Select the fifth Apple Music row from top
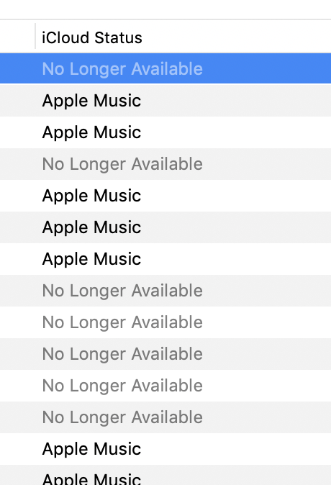 tap(165, 259)
